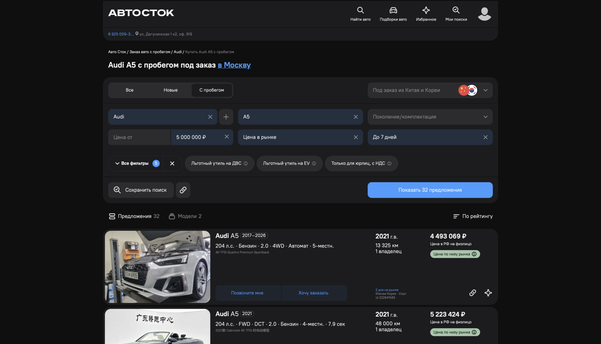This screenshot has height=344, width=601.
Task: Open the Audi A5 2021 listing title
Action: coord(235,314)
